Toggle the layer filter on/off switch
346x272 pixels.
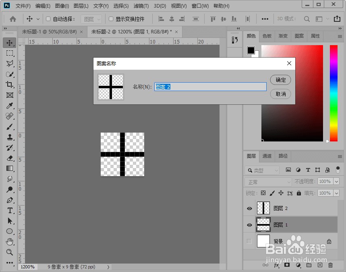(338, 170)
